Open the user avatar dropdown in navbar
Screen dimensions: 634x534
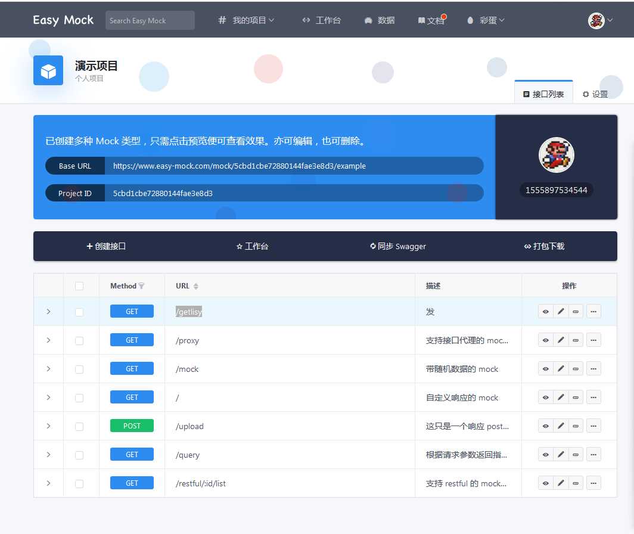point(601,20)
